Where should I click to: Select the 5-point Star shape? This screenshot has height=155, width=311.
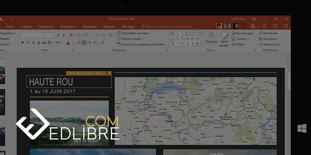(197, 43)
